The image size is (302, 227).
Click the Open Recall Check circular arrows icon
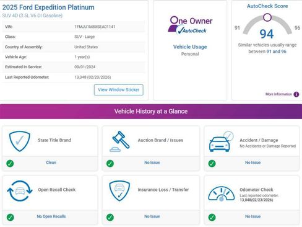[20, 191]
